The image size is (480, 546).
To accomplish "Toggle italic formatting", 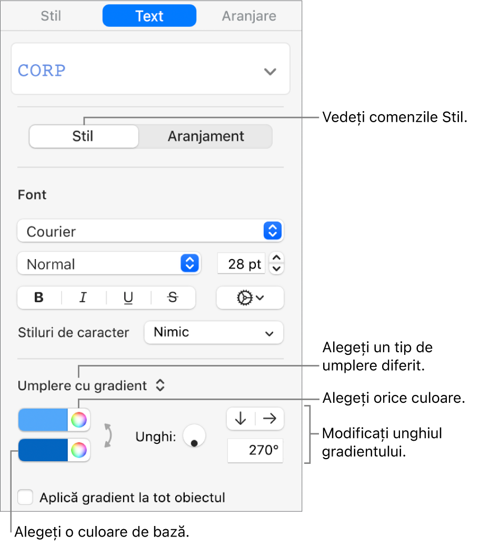I will [83, 297].
